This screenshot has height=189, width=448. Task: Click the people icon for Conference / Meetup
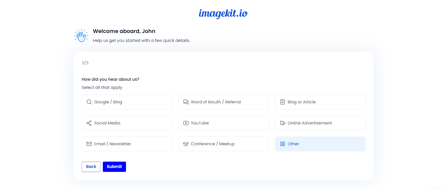(x=186, y=144)
